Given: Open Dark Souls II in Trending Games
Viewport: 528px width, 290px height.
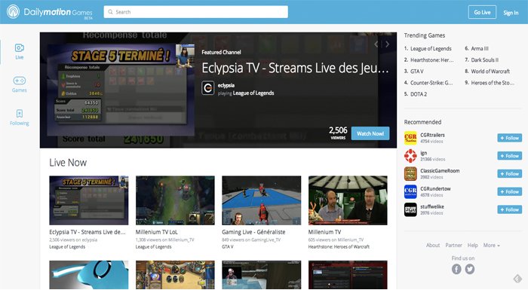Looking at the screenshot, I should pyautogui.click(x=484, y=60).
